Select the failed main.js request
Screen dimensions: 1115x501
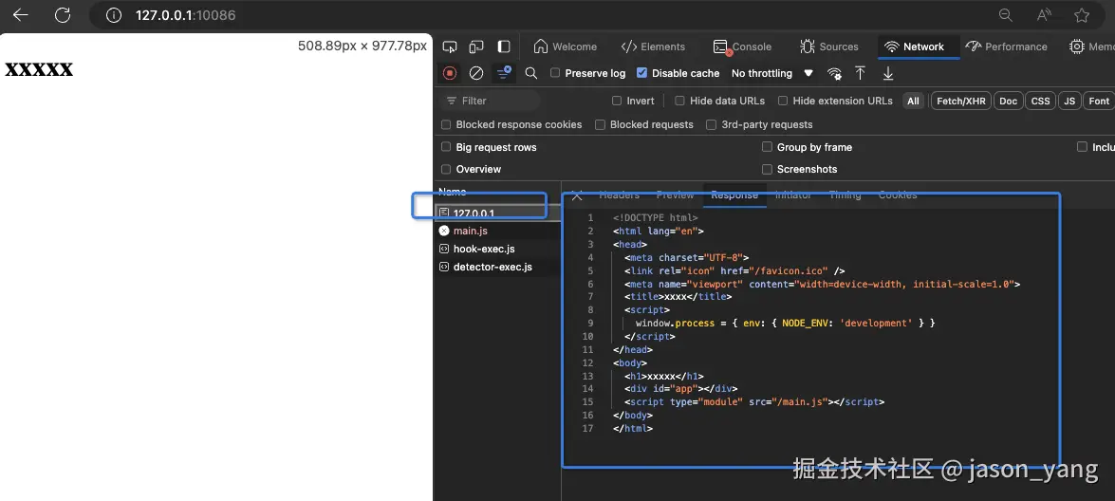pos(498,231)
